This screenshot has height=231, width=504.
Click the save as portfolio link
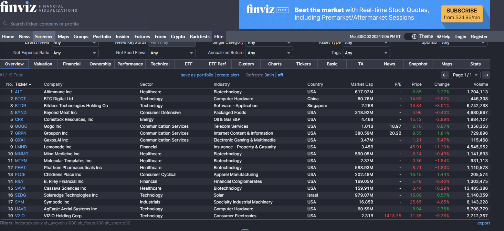pos(197,75)
